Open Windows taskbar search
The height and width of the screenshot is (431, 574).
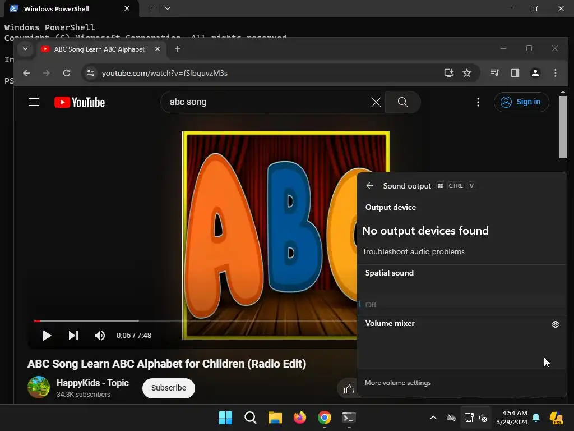click(251, 418)
